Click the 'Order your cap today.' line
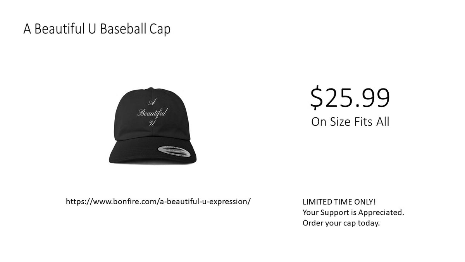Image resolution: width=465 pixels, height=262 pixels. 341,224
